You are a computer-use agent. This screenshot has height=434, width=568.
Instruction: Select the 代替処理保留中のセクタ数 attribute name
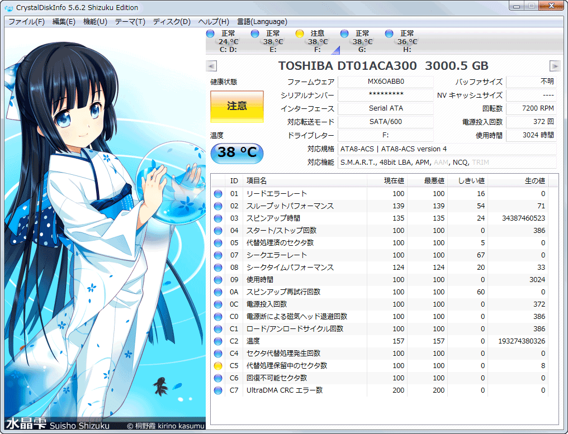point(287,366)
